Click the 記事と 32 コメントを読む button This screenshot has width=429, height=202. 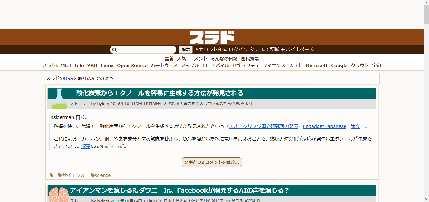pyautogui.click(x=211, y=162)
